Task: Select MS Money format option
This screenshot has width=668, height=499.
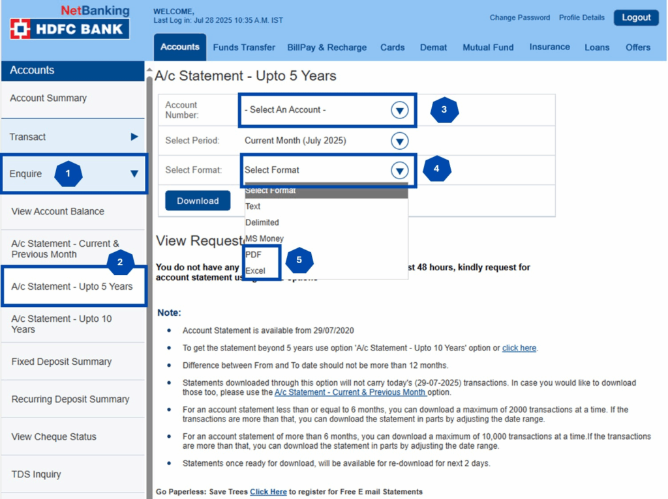Action: [x=264, y=238]
